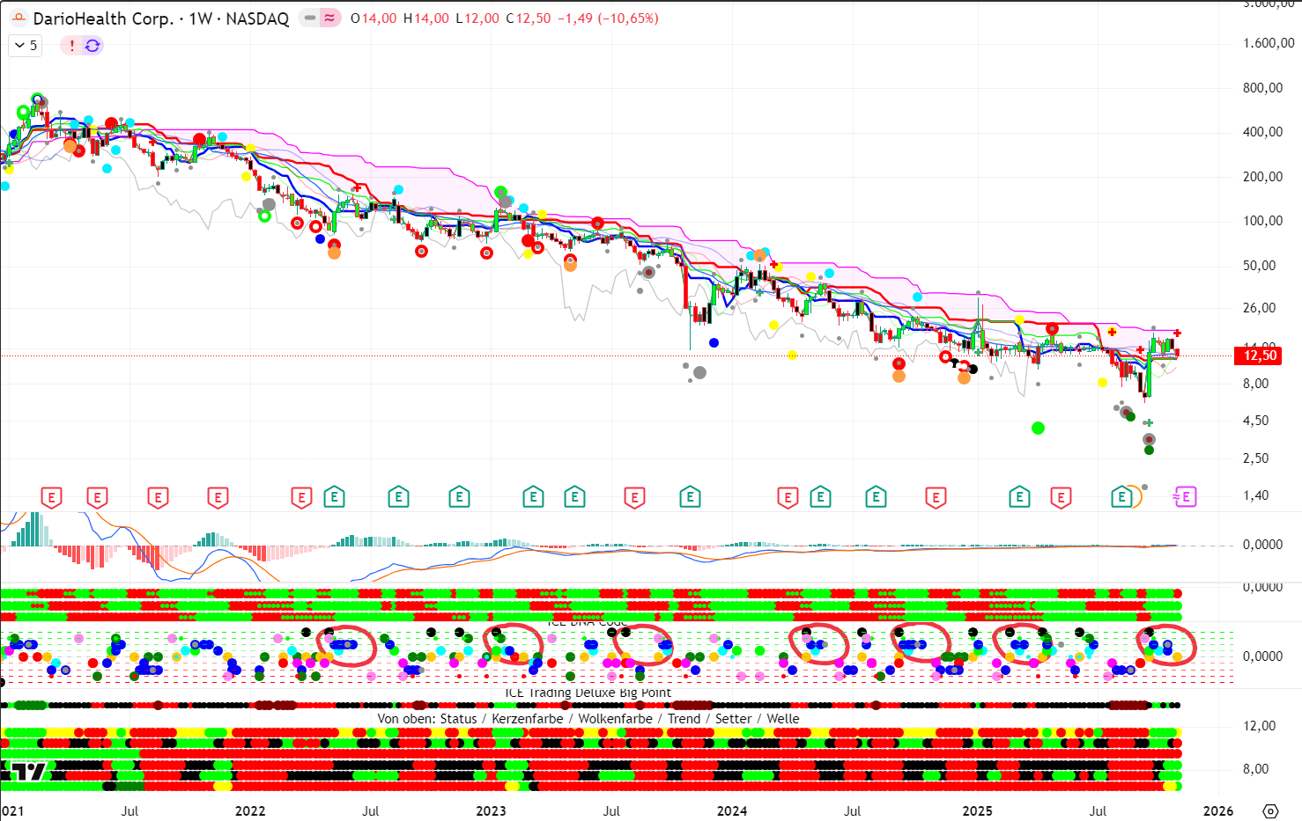Click the TradingView logo in the corner
This screenshot has height=821, width=1302.
pyautogui.click(x=28, y=773)
